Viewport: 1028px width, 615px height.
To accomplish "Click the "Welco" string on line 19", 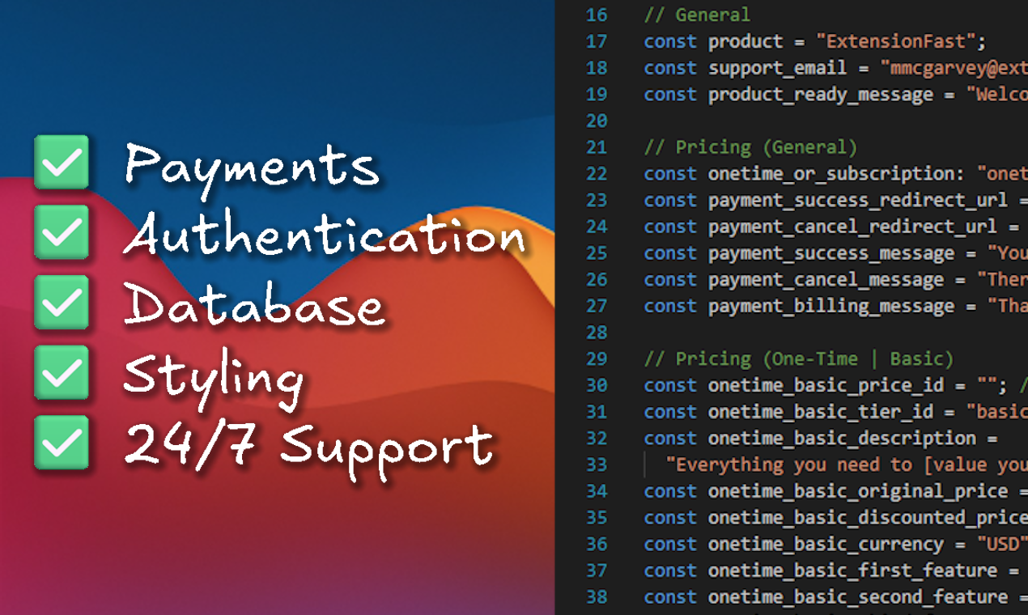I will 996,95.
